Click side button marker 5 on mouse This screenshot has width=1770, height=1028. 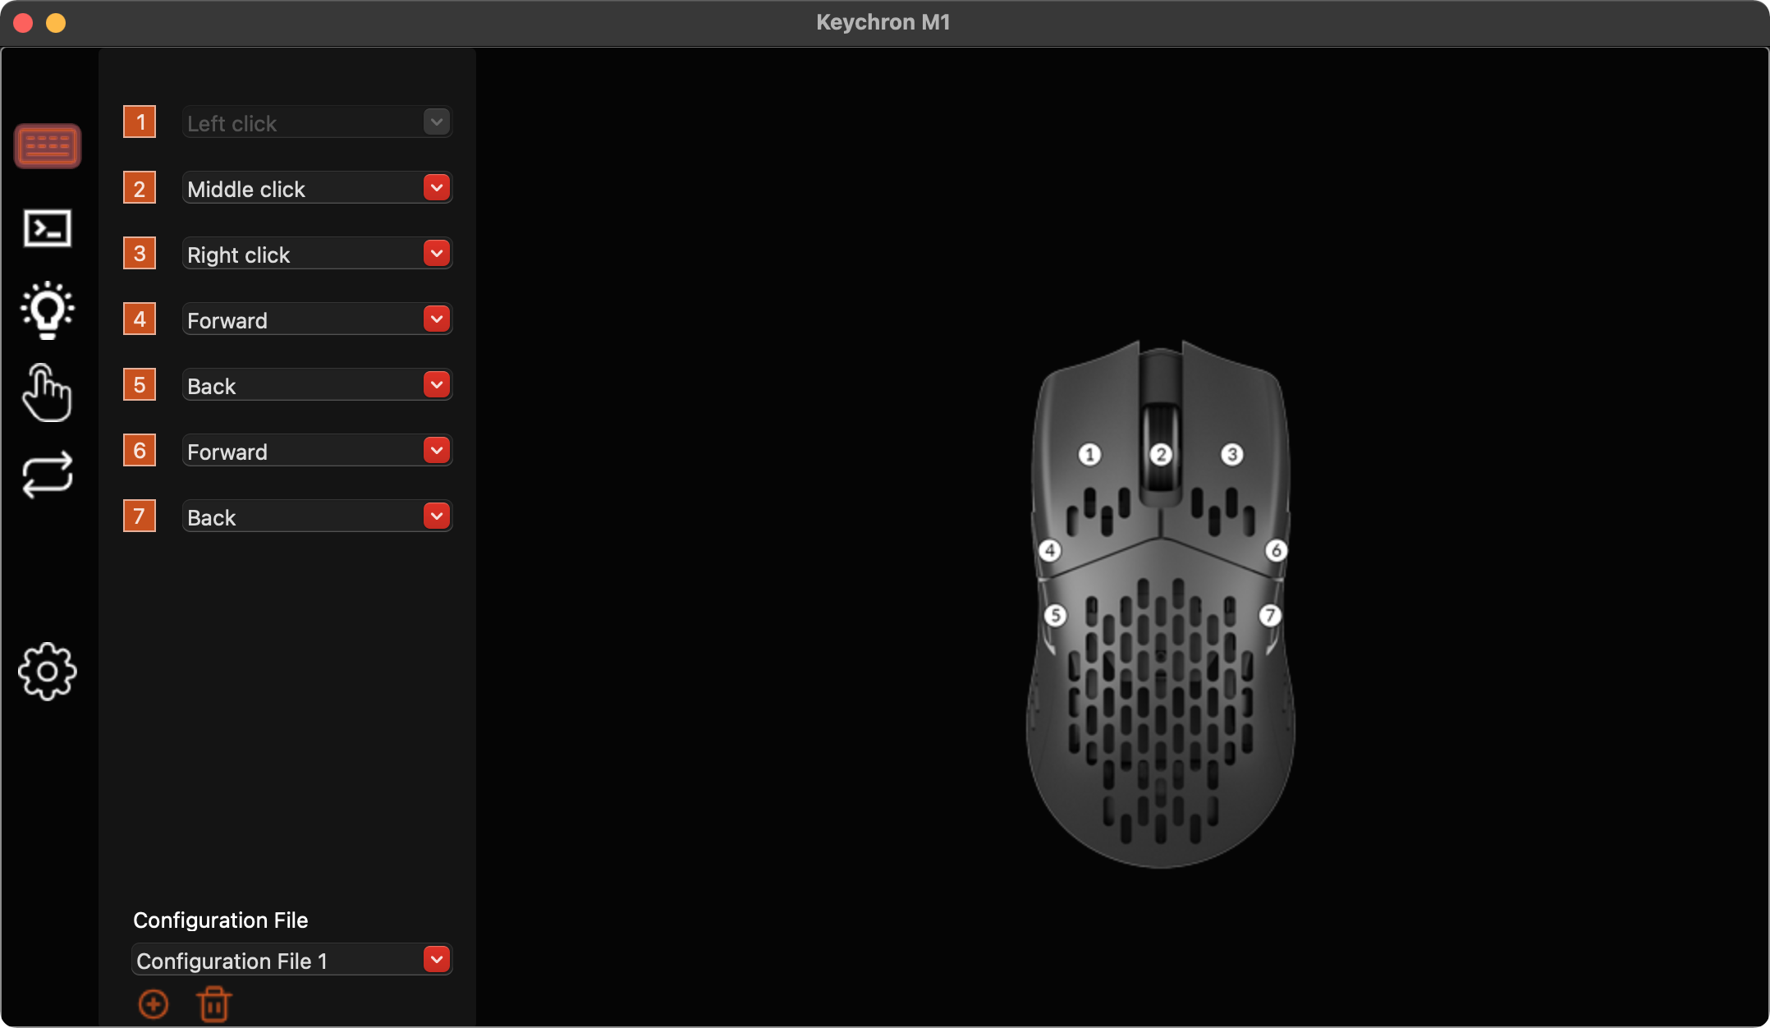[x=1056, y=615]
